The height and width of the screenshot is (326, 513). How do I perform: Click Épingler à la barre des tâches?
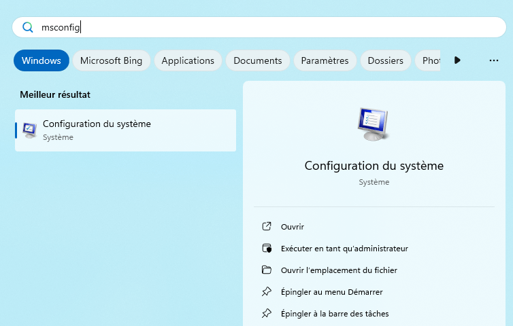pyautogui.click(x=335, y=314)
